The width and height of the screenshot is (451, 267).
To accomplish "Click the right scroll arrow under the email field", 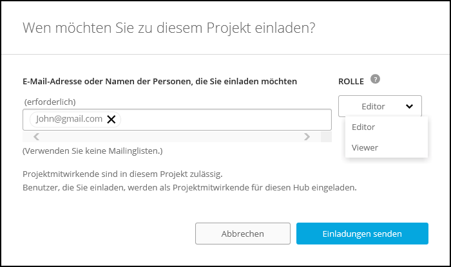I will (307, 136).
